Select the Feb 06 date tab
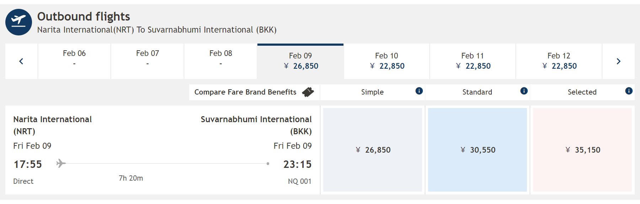The width and height of the screenshot is (640, 204). click(74, 61)
